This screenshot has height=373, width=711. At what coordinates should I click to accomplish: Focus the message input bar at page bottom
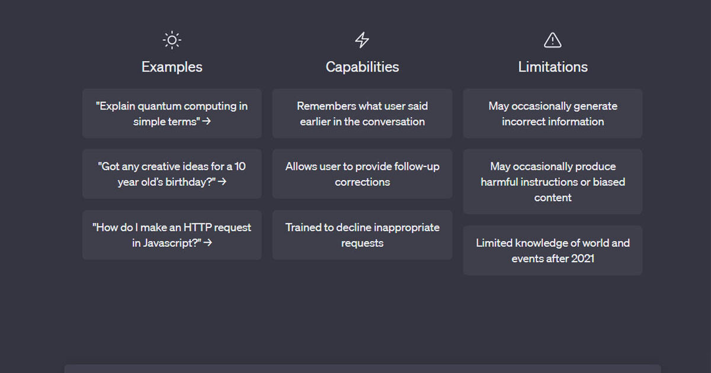[363, 369]
